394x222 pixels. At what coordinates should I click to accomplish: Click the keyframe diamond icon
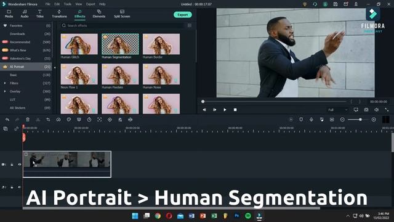click(x=110, y=120)
